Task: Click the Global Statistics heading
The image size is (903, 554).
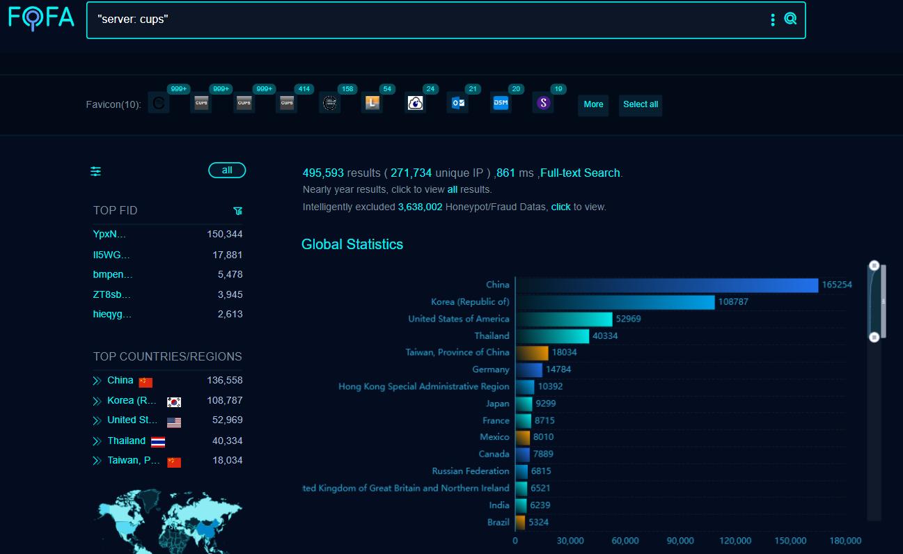Action: [352, 244]
